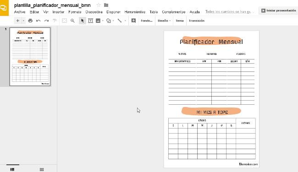Image resolution: width=298 pixels, height=172 pixels.
Task: Redo the last action
Action: 47,21
